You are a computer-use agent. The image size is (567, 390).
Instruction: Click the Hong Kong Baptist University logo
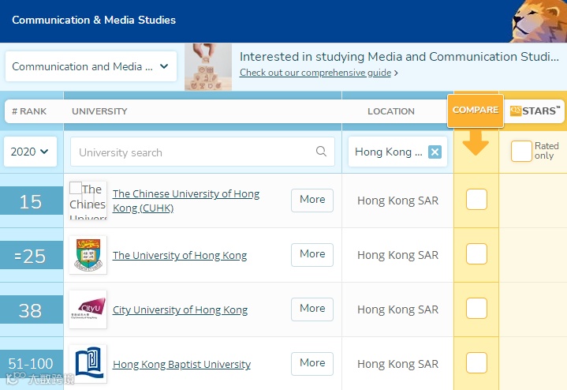click(x=88, y=364)
